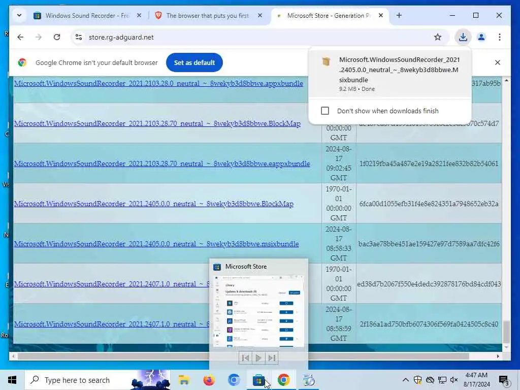Dismiss the default browser notification bar

click(x=498, y=62)
